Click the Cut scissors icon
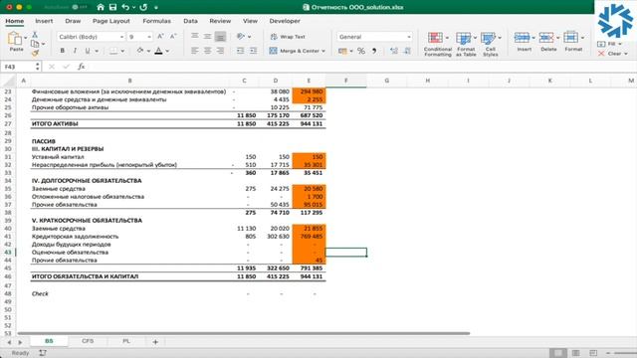Viewport: 637px width, 358px height. pyautogui.click(x=35, y=35)
